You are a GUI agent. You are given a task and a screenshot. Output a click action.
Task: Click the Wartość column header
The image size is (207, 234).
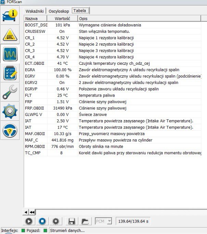click(62, 18)
